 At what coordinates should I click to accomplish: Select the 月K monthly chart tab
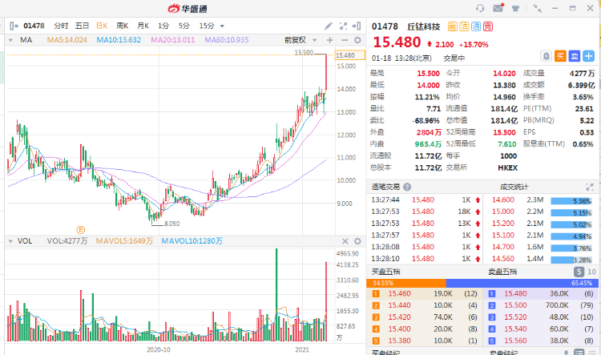143,26
